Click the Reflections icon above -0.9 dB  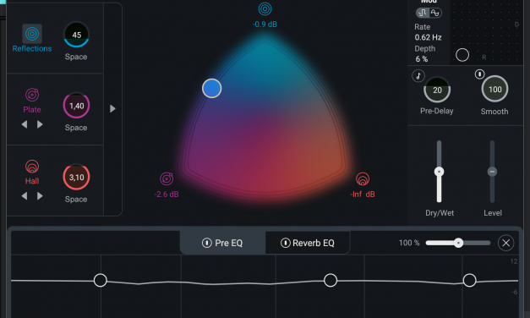265,9
